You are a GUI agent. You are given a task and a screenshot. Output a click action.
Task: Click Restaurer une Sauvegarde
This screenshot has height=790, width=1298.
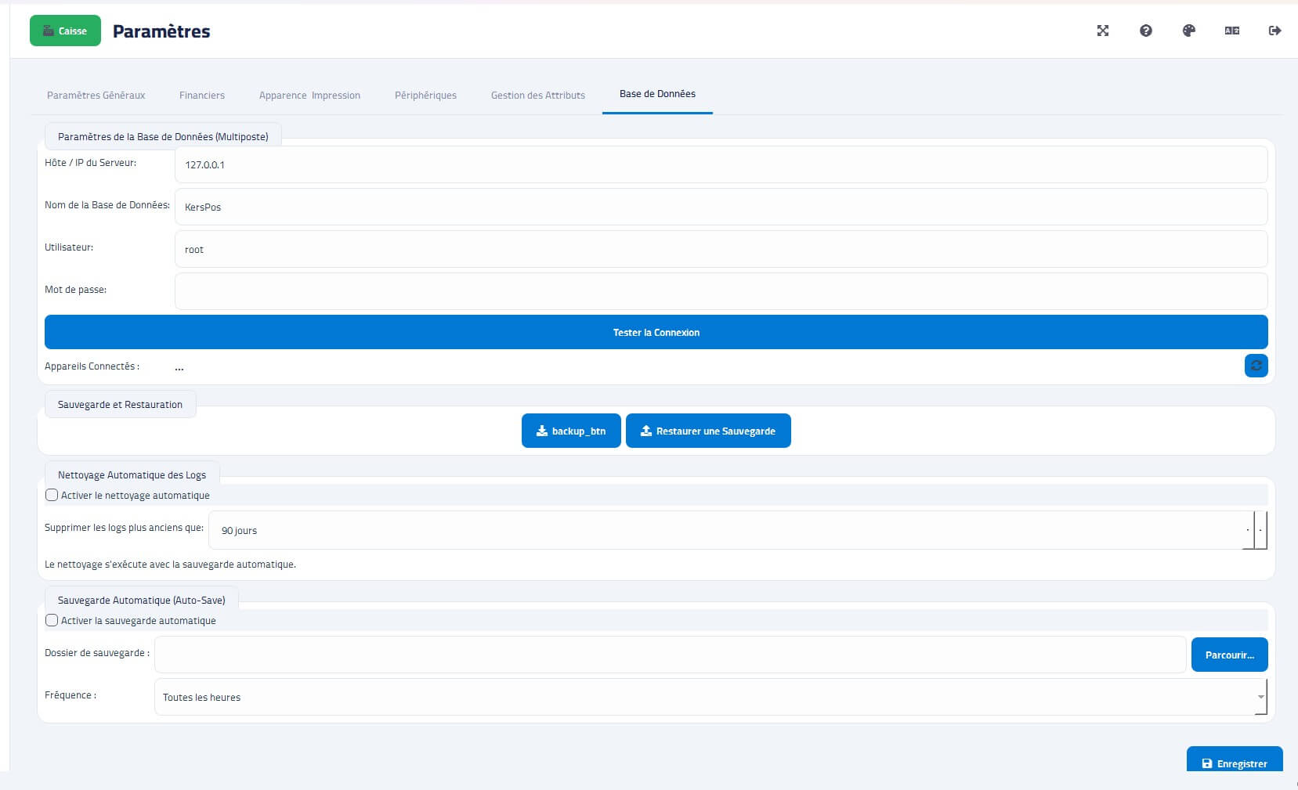click(x=708, y=431)
